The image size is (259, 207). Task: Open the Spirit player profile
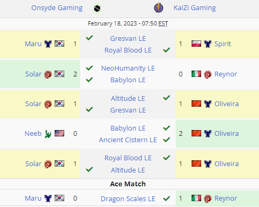tap(222, 44)
